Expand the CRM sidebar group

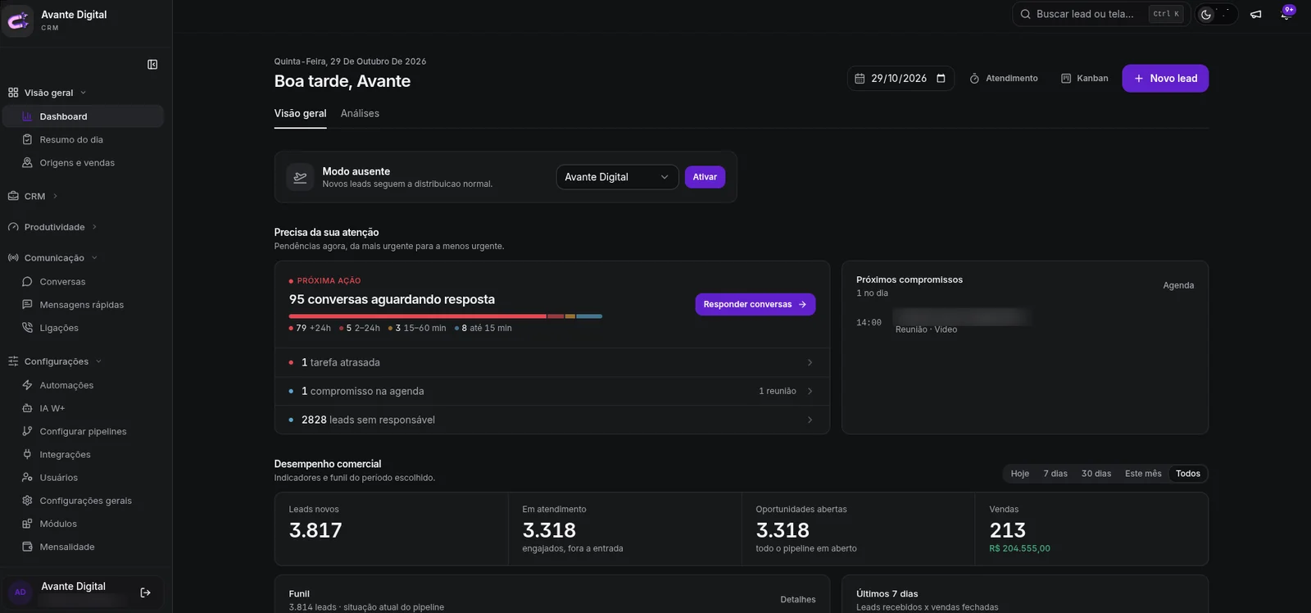pyautogui.click(x=34, y=196)
